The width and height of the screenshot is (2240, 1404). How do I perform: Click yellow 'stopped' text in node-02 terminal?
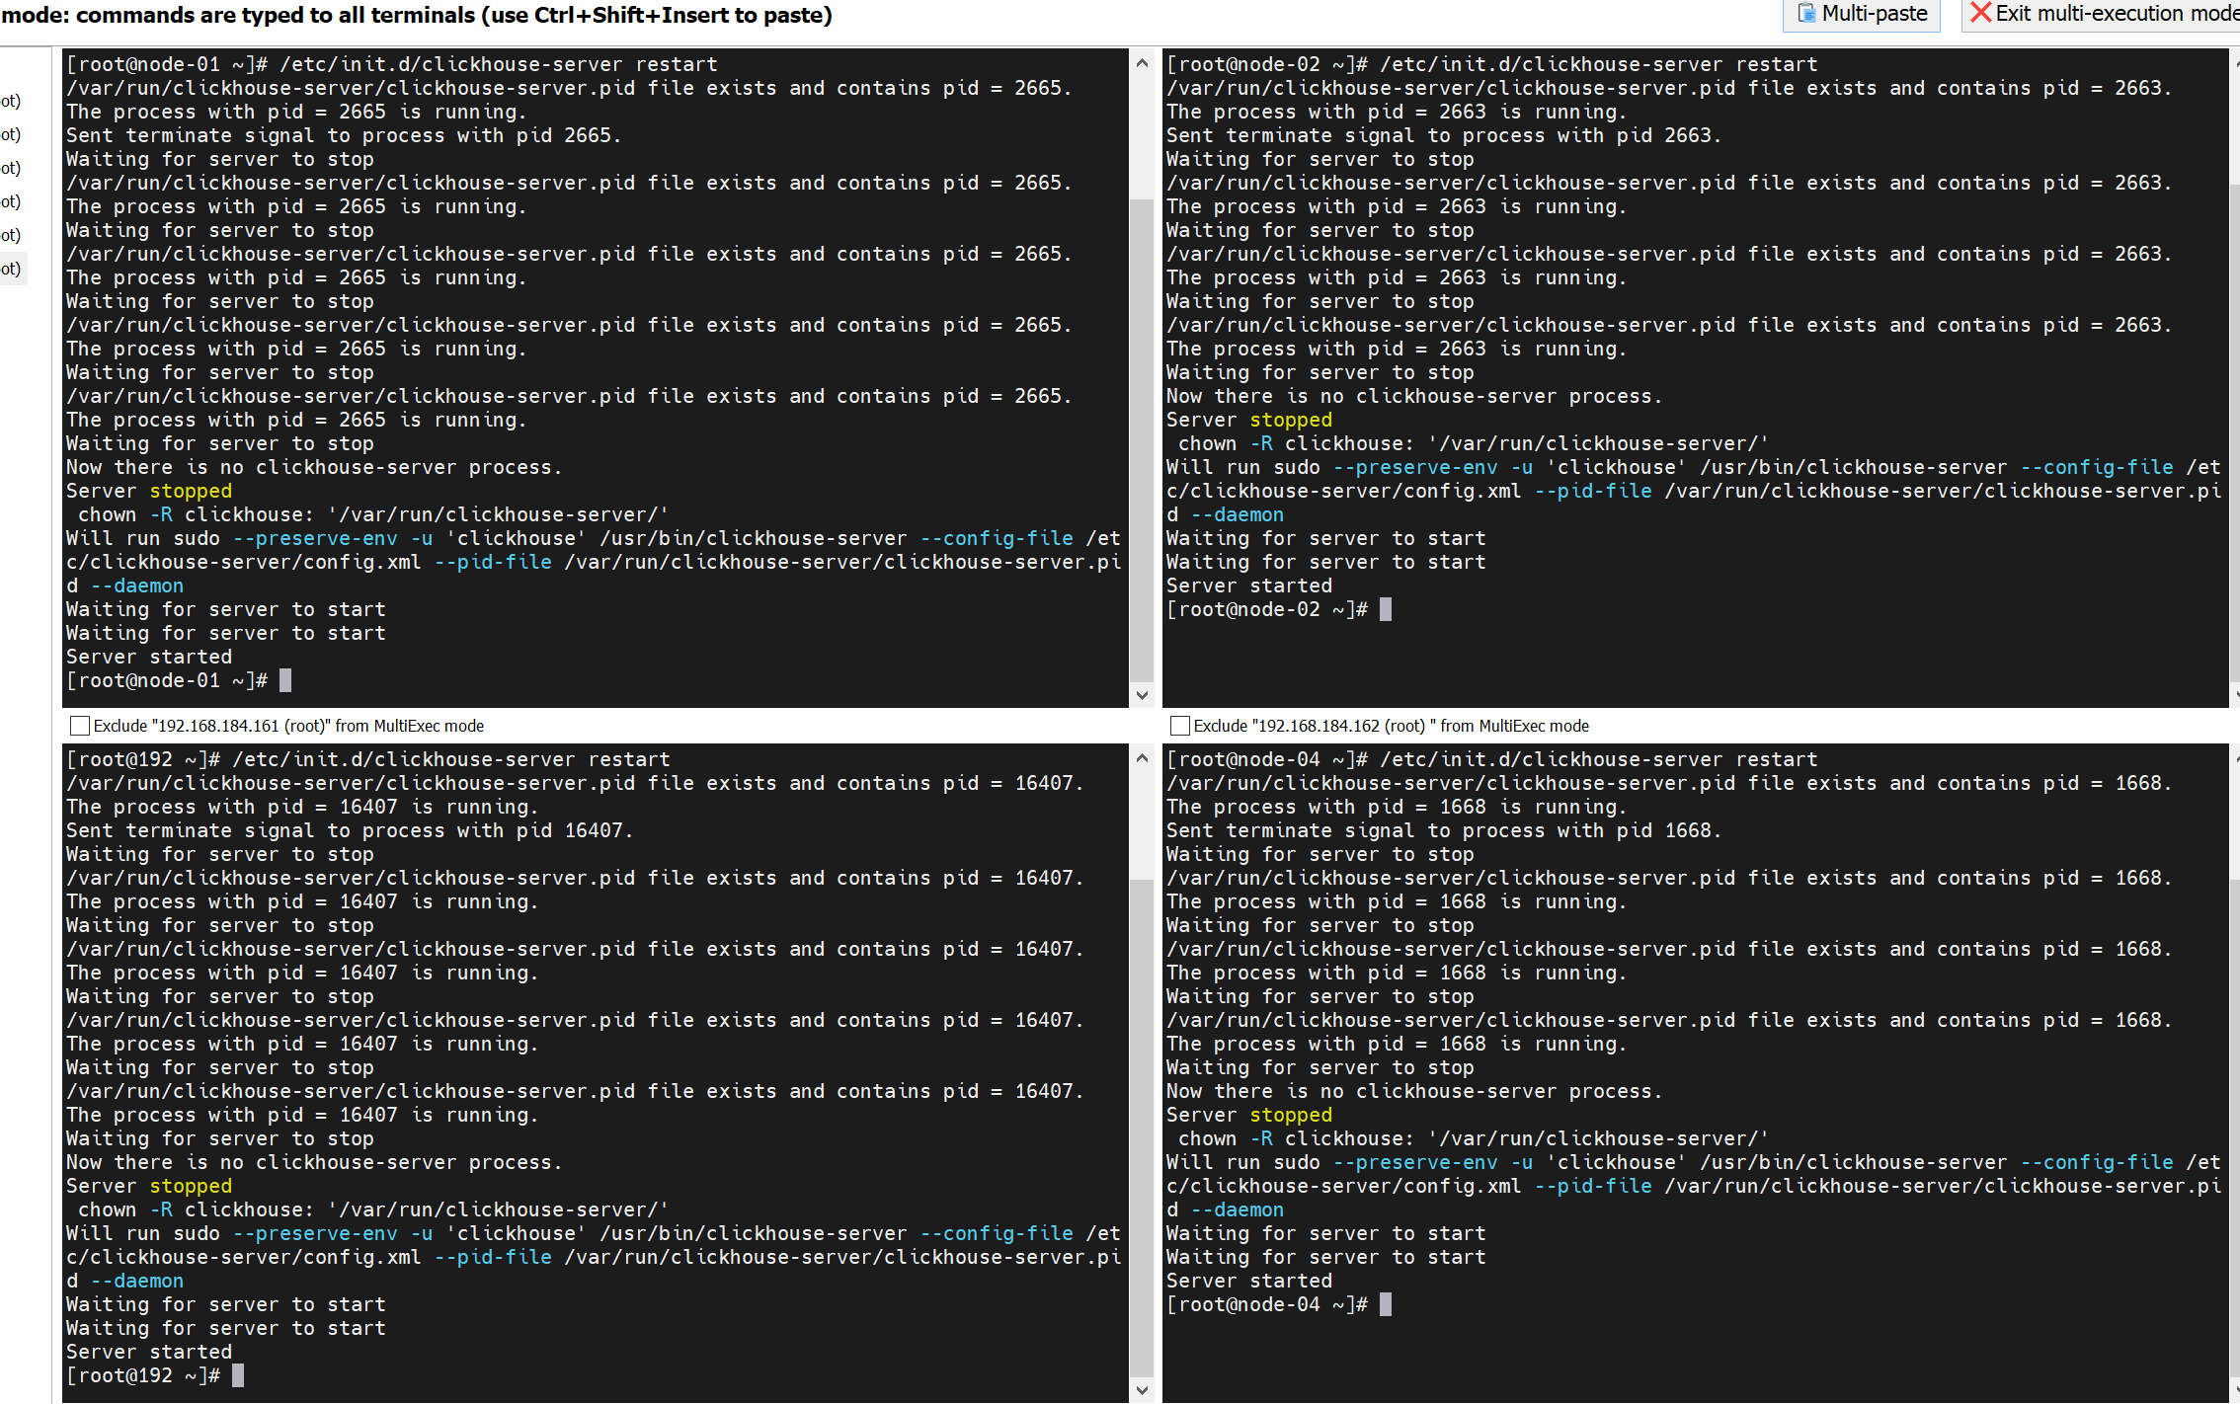point(1290,420)
